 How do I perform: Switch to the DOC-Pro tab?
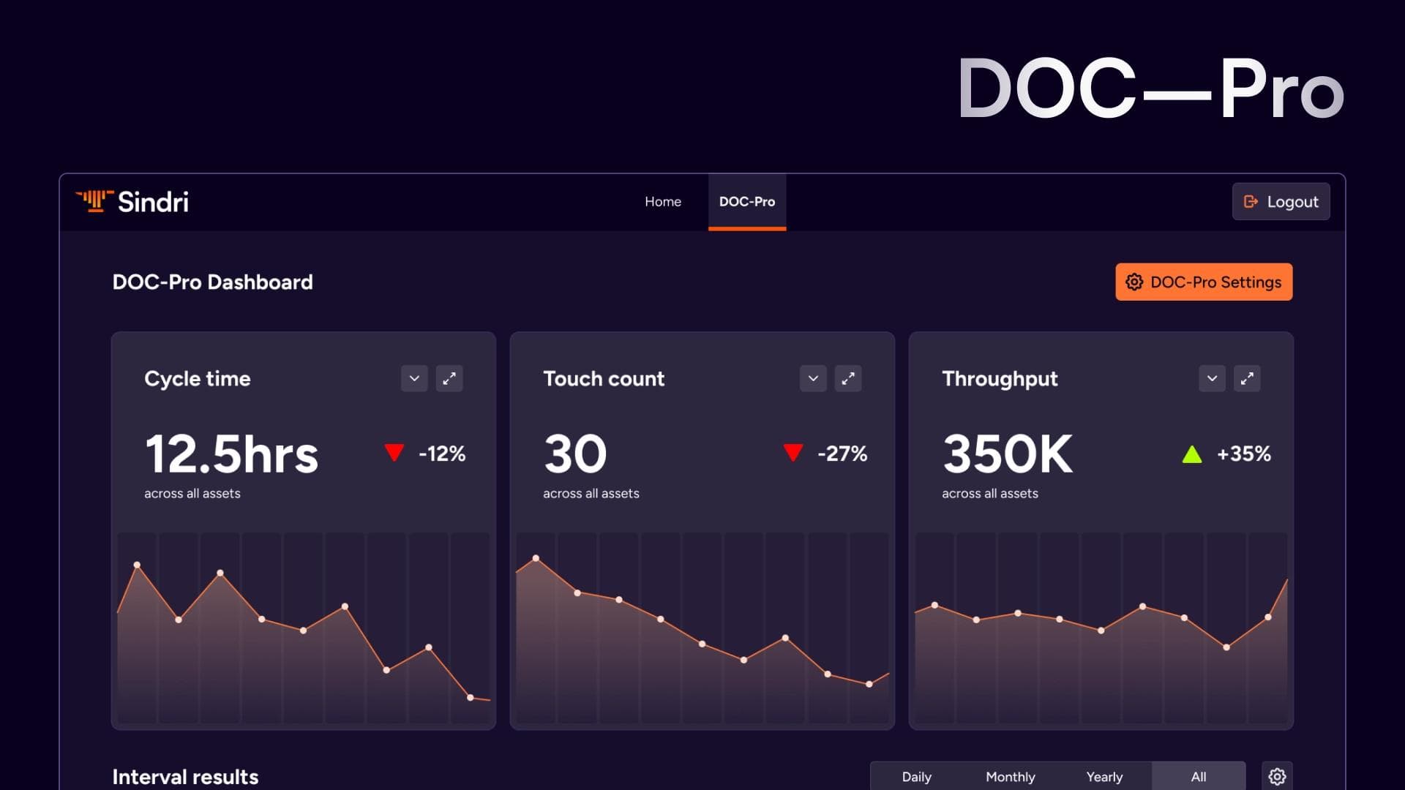(x=746, y=201)
